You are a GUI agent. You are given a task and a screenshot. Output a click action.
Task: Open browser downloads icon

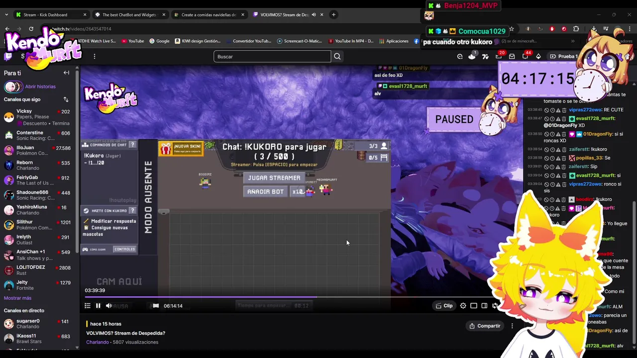[594, 29]
